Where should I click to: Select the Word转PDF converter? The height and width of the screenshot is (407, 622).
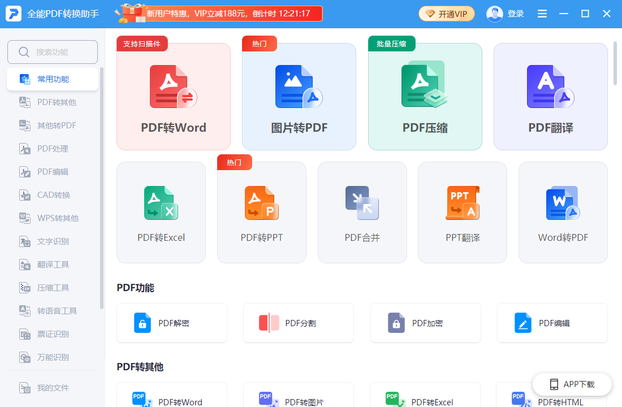(x=563, y=213)
